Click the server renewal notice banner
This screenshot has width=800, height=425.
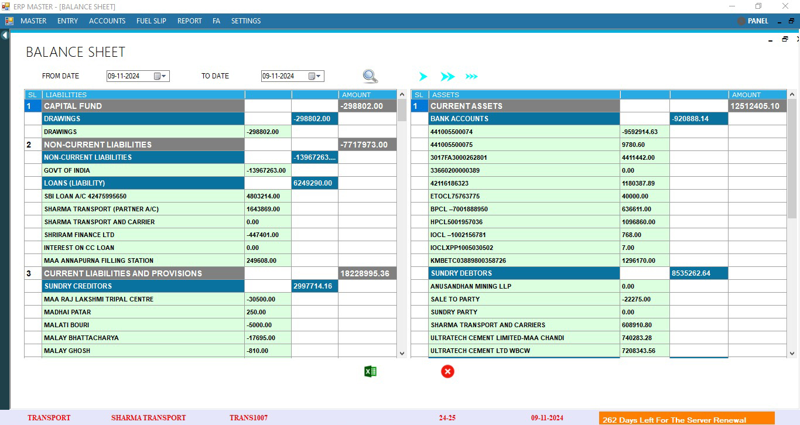point(686,419)
